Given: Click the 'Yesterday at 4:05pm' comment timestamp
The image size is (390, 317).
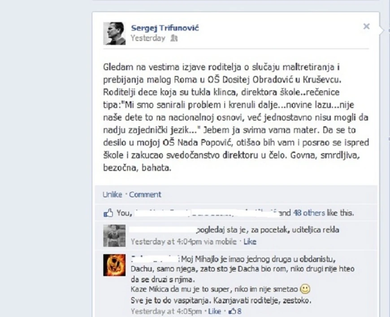Looking at the screenshot, I should tap(166, 311).
